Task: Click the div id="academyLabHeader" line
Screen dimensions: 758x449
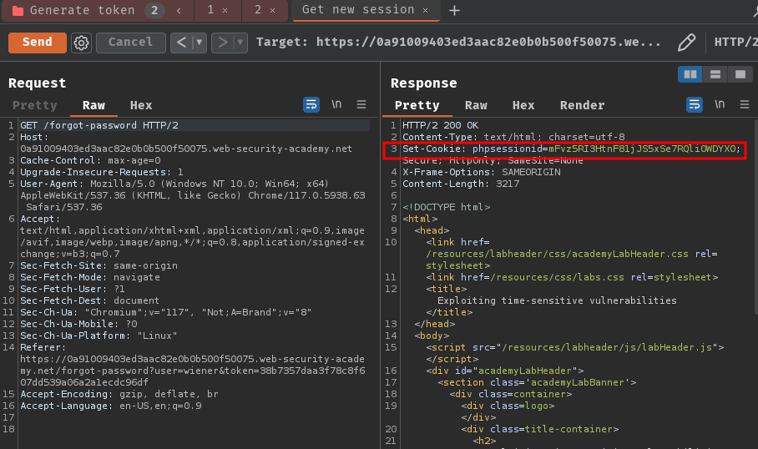Action: (505, 371)
